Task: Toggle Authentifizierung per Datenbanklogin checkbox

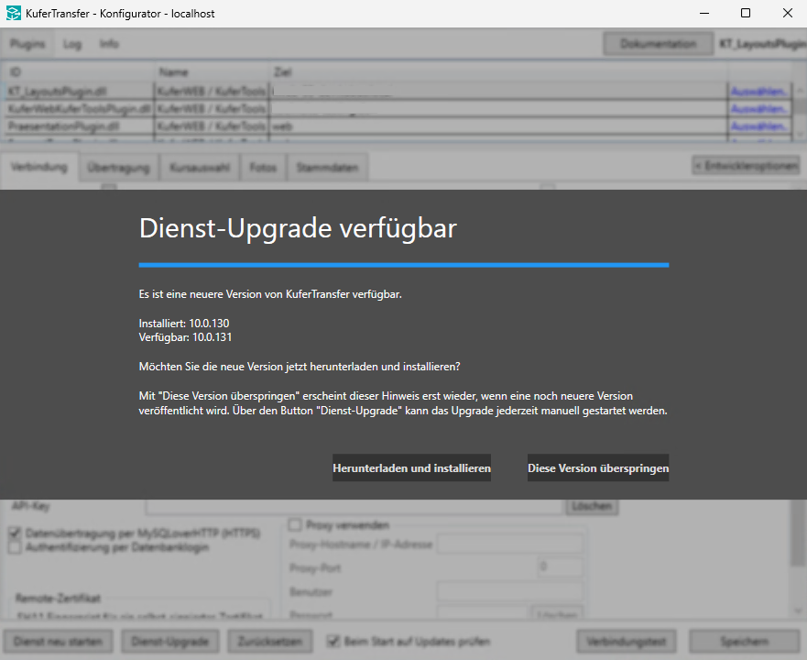Action: click(15, 547)
